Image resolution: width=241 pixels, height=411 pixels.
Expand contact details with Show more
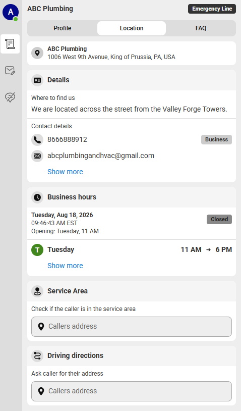65,172
